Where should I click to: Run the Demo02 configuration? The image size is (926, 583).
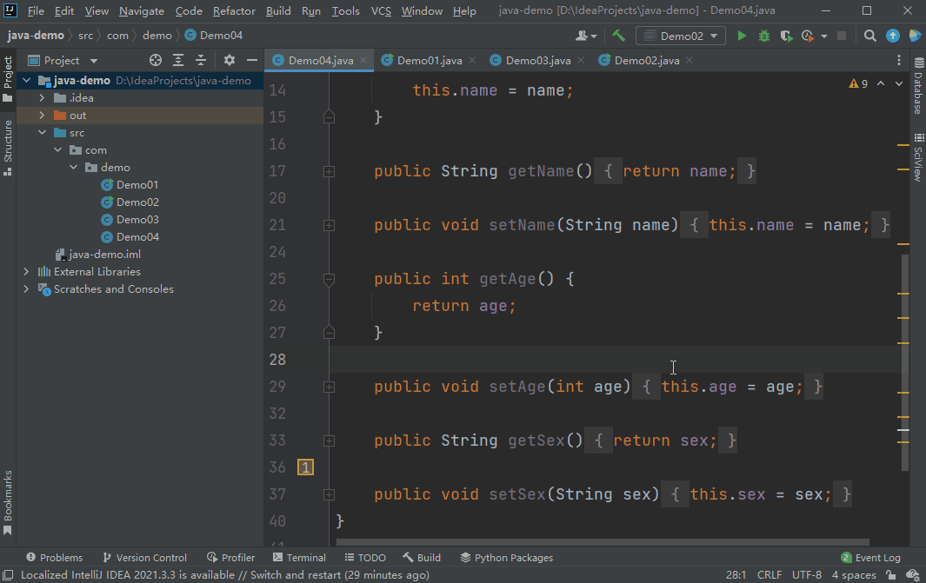pyautogui.click(x=741, y=36)
